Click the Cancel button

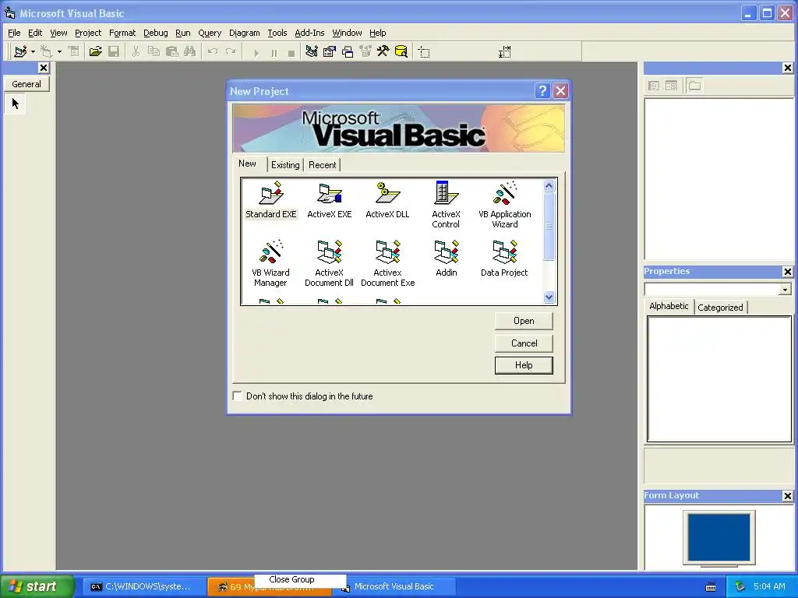click(x=524, y=343)
